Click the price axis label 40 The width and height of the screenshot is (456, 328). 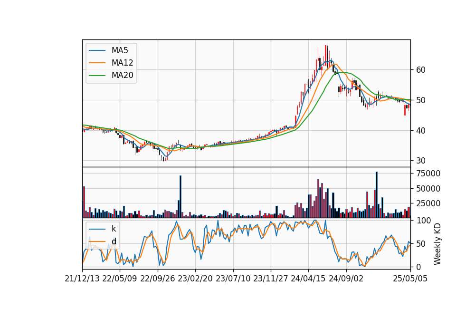tap(420, 131)
